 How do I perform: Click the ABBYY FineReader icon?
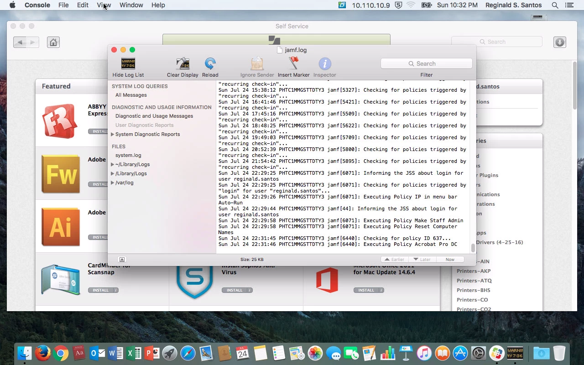click(x=59, y=121)
